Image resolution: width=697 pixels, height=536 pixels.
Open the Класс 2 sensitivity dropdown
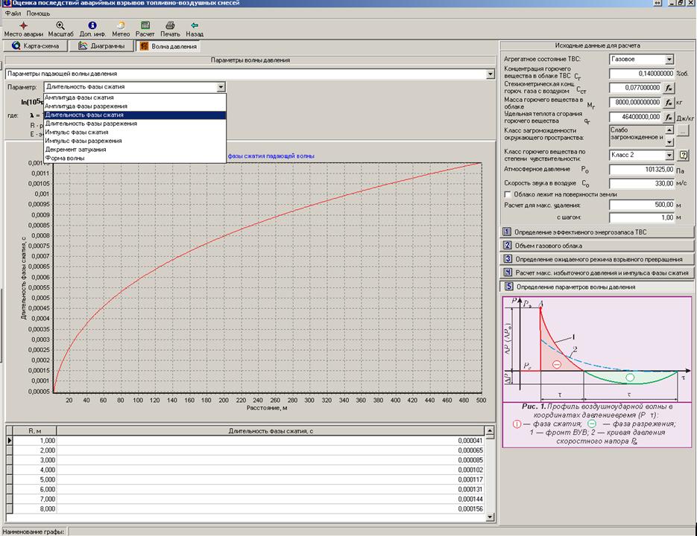pos(669,156)
